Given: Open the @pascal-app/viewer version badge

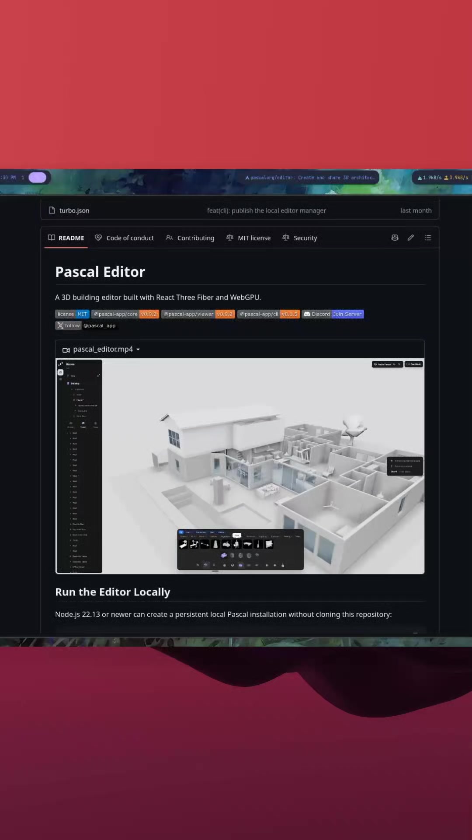Looking at the screenshot, I should click(x=198, y=314).
